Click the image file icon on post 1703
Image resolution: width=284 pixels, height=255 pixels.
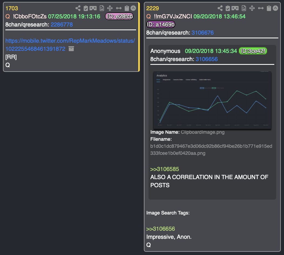tap(102, 8)
